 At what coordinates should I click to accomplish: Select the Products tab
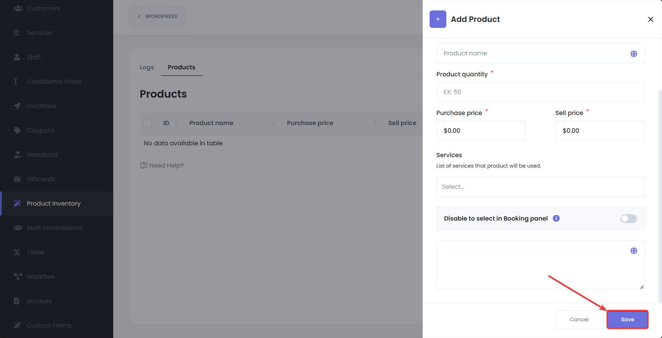pyautogui.click(x=182, y=67)
